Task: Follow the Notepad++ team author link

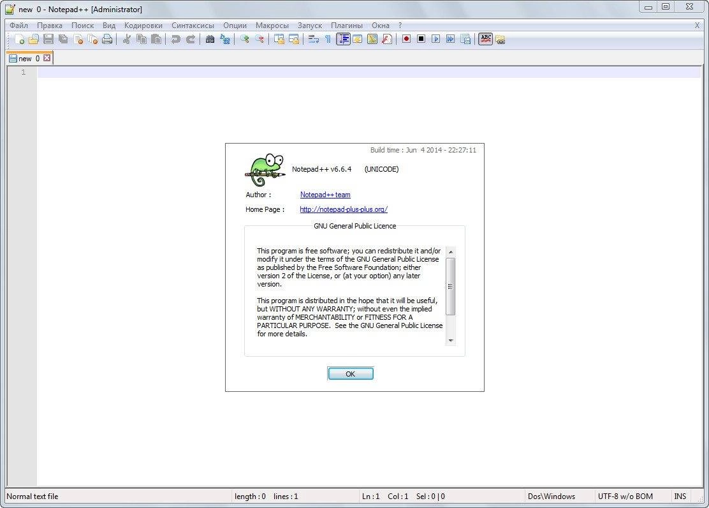Action: tap(325, 195)
